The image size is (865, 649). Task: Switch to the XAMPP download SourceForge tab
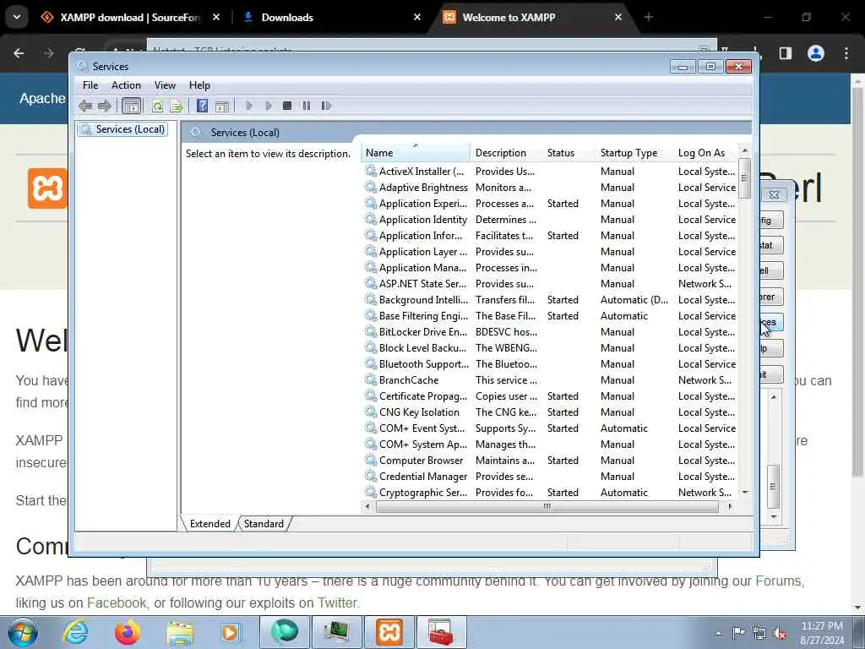click(131, 17)
